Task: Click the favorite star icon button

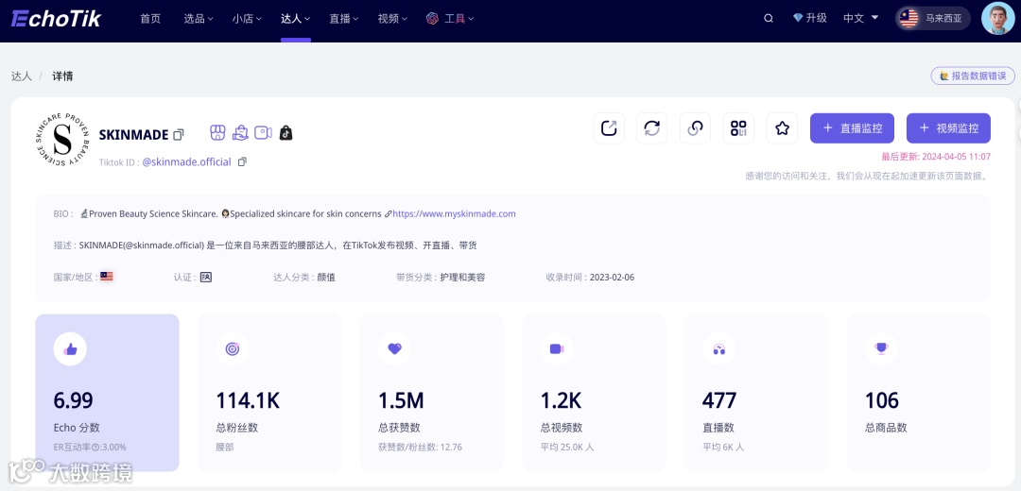Action: (782, 128)
